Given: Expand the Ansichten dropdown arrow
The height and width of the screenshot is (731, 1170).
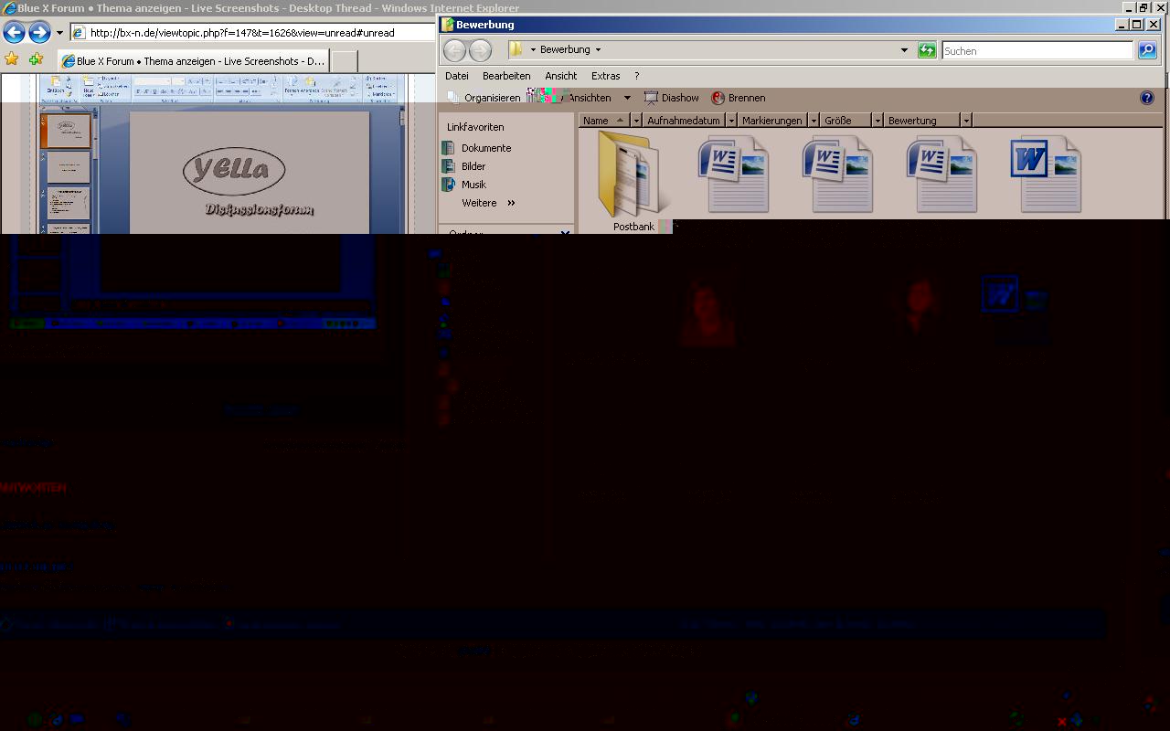Looking at the screenshot, I should pos(627,98).
